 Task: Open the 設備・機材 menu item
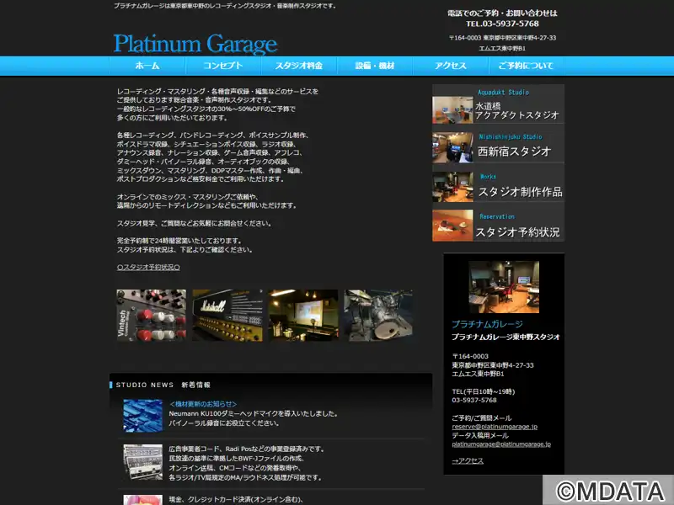375,66
